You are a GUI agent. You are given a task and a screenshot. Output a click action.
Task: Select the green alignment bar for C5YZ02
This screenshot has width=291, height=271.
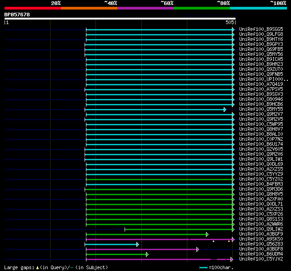159,179
